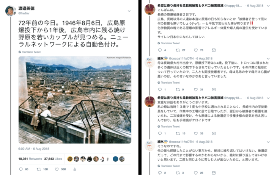277x175 pixels.
Task: Open main tweet options chevron
Action: coord(129,11)
